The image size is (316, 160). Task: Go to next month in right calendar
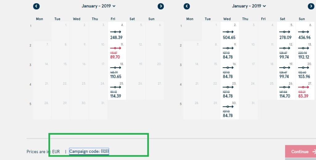click(311, 6)
